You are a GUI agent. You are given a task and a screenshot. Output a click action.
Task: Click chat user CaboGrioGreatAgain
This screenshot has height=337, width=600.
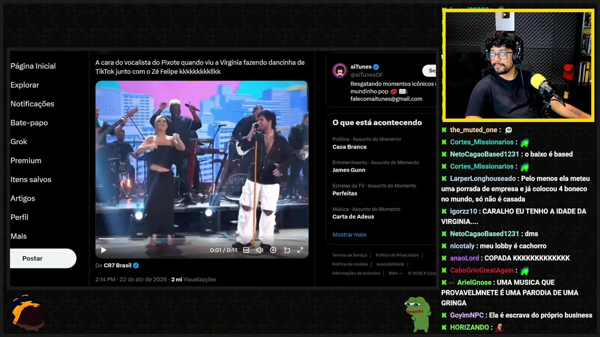pos(482,271)
